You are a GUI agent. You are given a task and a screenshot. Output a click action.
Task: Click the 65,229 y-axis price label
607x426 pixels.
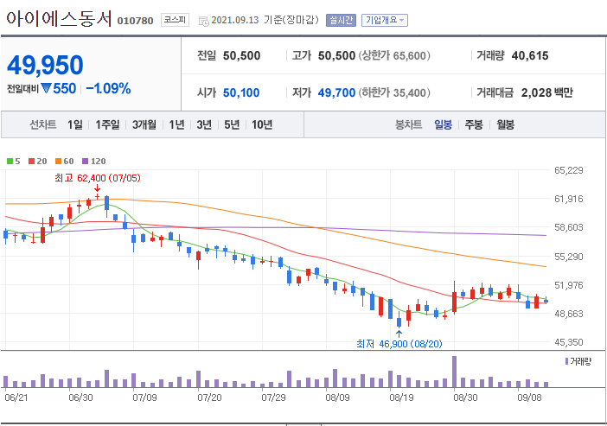pos(568,170)
